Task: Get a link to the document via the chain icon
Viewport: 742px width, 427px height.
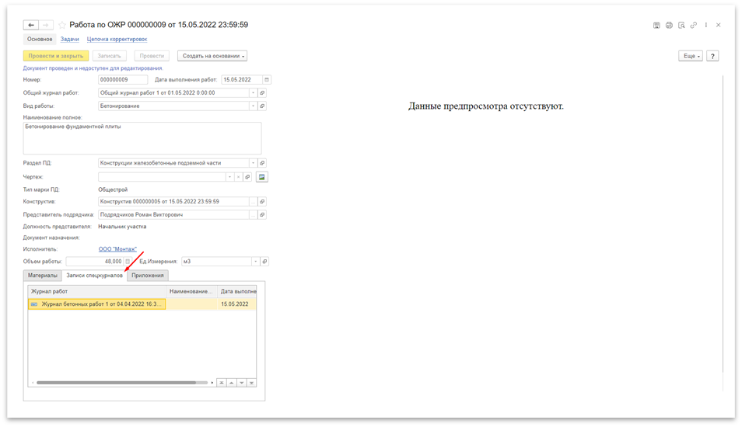Action: pyautogui.click(x=694, y=25)
